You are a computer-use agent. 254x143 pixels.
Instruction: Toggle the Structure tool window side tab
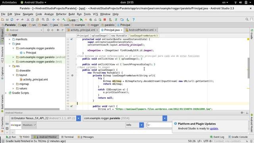[2, 55]
